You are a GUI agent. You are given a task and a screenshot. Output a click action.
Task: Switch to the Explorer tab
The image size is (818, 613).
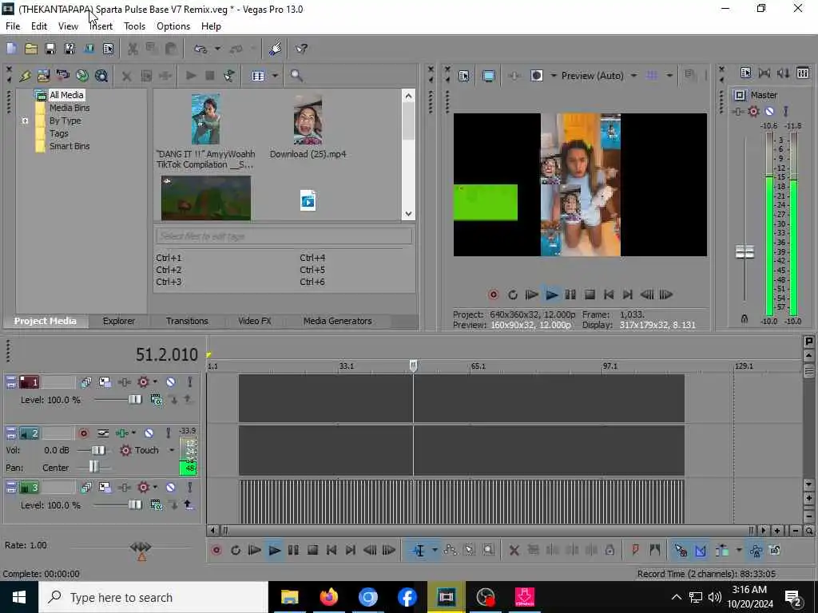118,321
